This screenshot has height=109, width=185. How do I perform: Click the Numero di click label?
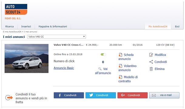[x=64, y=61]
